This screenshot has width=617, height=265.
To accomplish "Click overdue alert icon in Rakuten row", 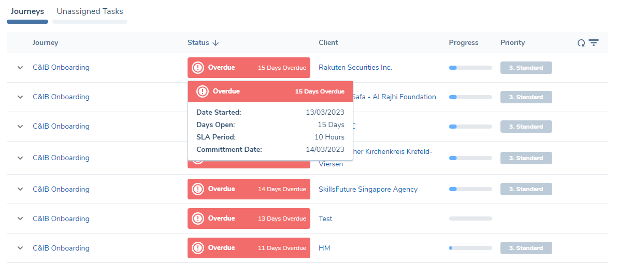I will 198,68.
